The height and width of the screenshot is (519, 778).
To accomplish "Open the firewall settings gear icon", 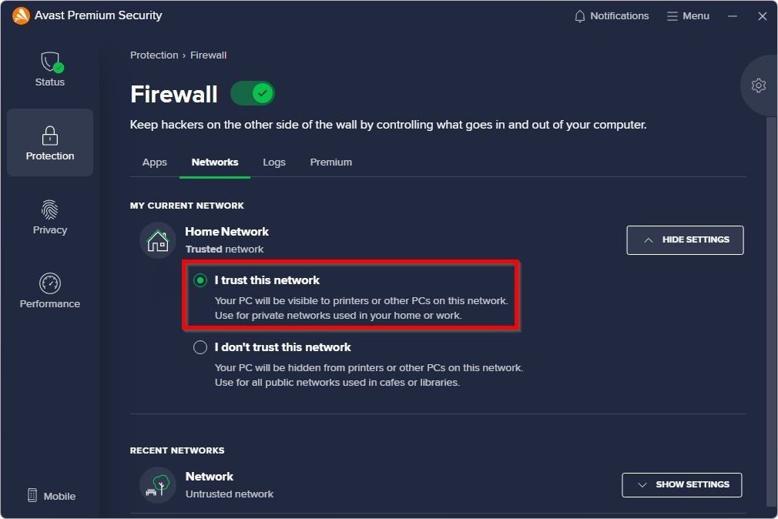I will point(759,85).
